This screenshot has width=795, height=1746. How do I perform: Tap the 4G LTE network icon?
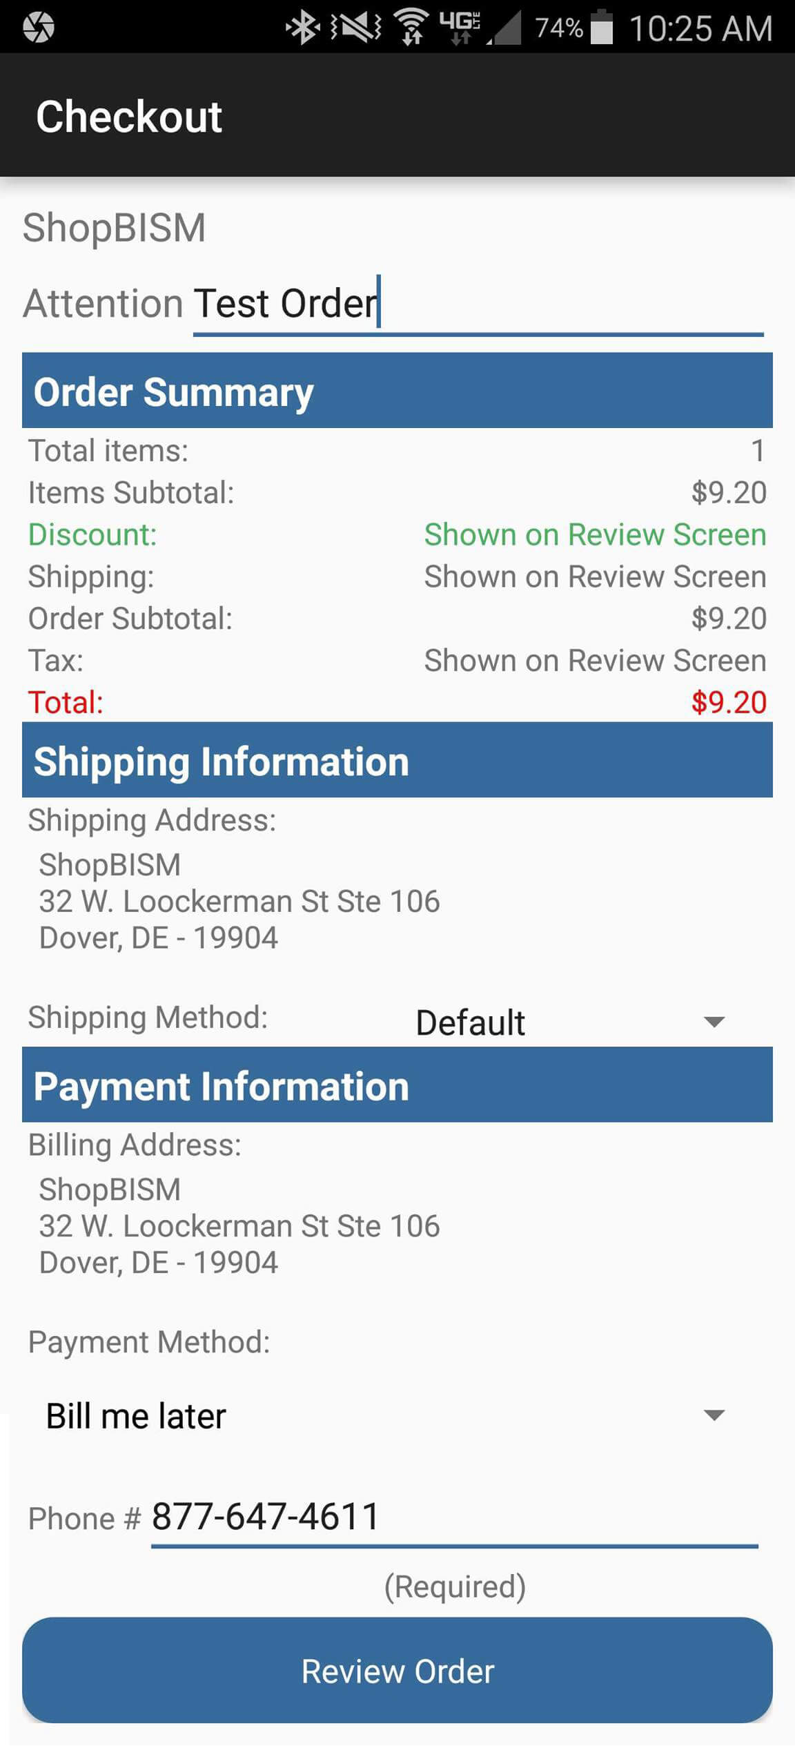click(460, 28)
